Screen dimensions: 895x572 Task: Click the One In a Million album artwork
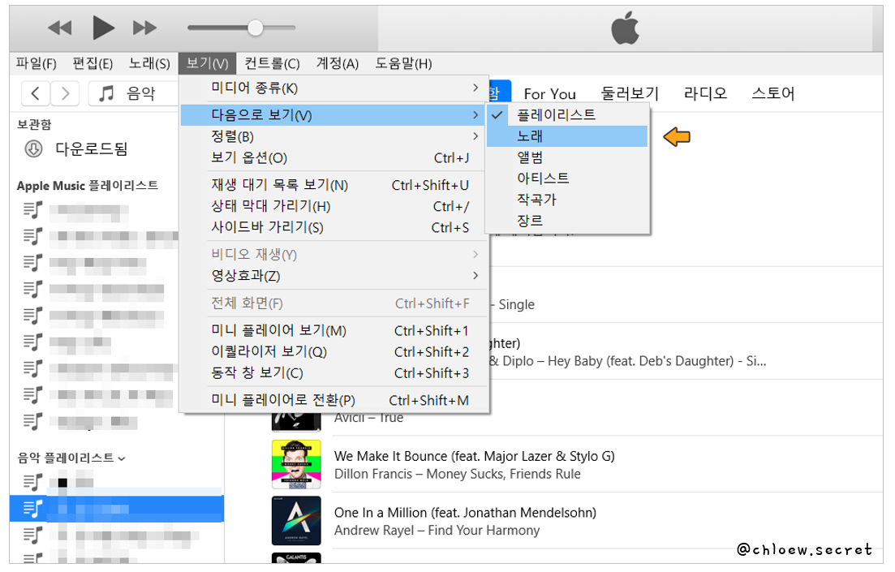coord(296,521)
